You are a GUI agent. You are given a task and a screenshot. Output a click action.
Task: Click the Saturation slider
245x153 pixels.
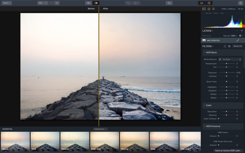coord(226,111)
